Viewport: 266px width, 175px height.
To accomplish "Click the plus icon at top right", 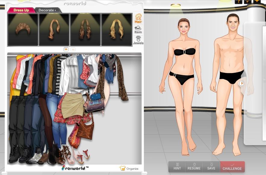I will point(257,1).
